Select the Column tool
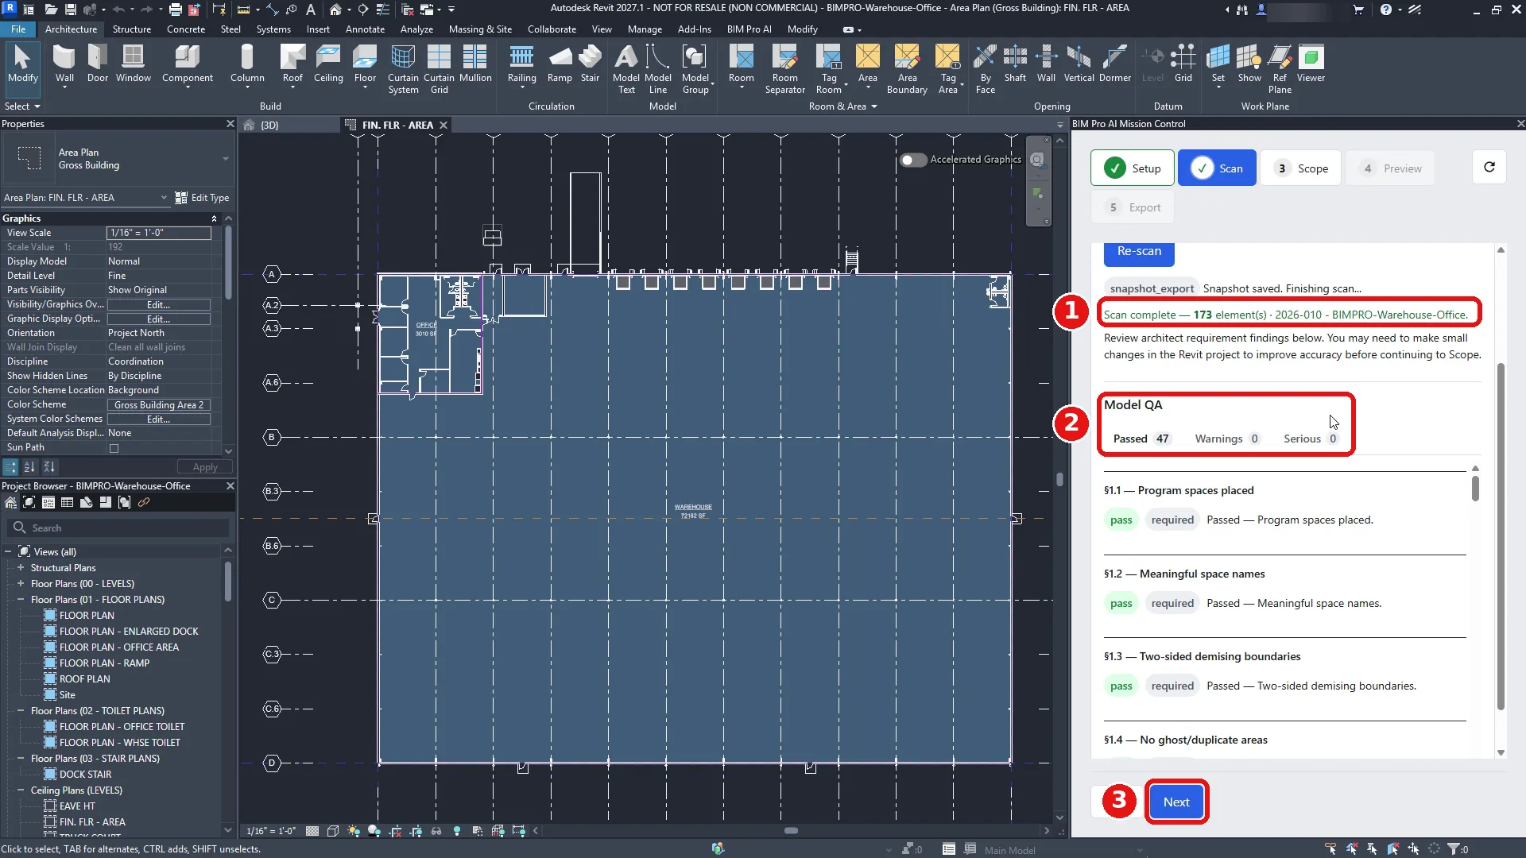Image resolution: width=1526 pixels, height=858 pixels. click(x=247, y=64)
